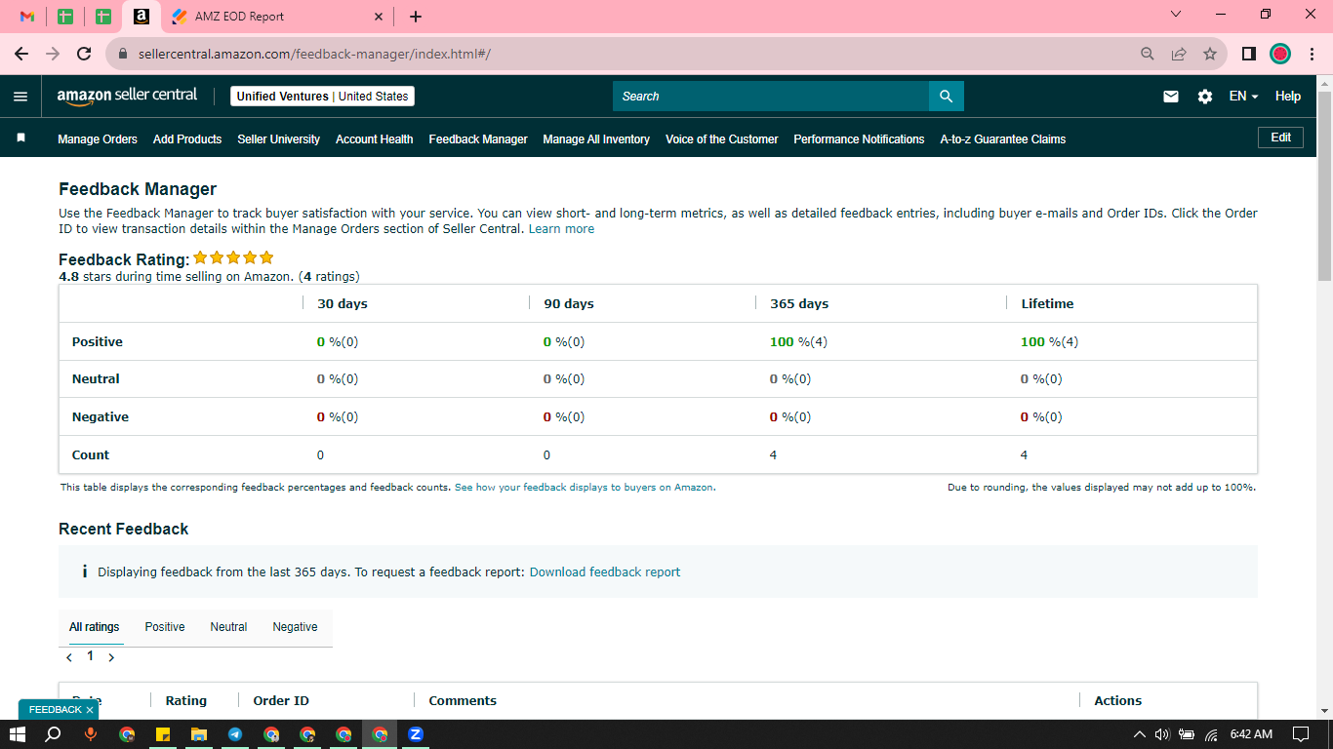Click the bookmark icon in nav bar
Image resolution: width=1333 pixels, height=749 pixels.
pyautogui.click(x=20, y=138)
